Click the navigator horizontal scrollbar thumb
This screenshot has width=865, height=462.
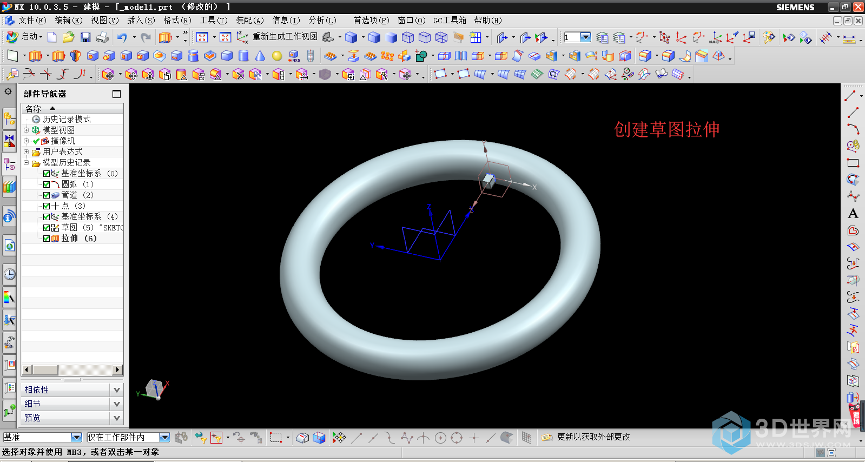click(x=45, y=370)
